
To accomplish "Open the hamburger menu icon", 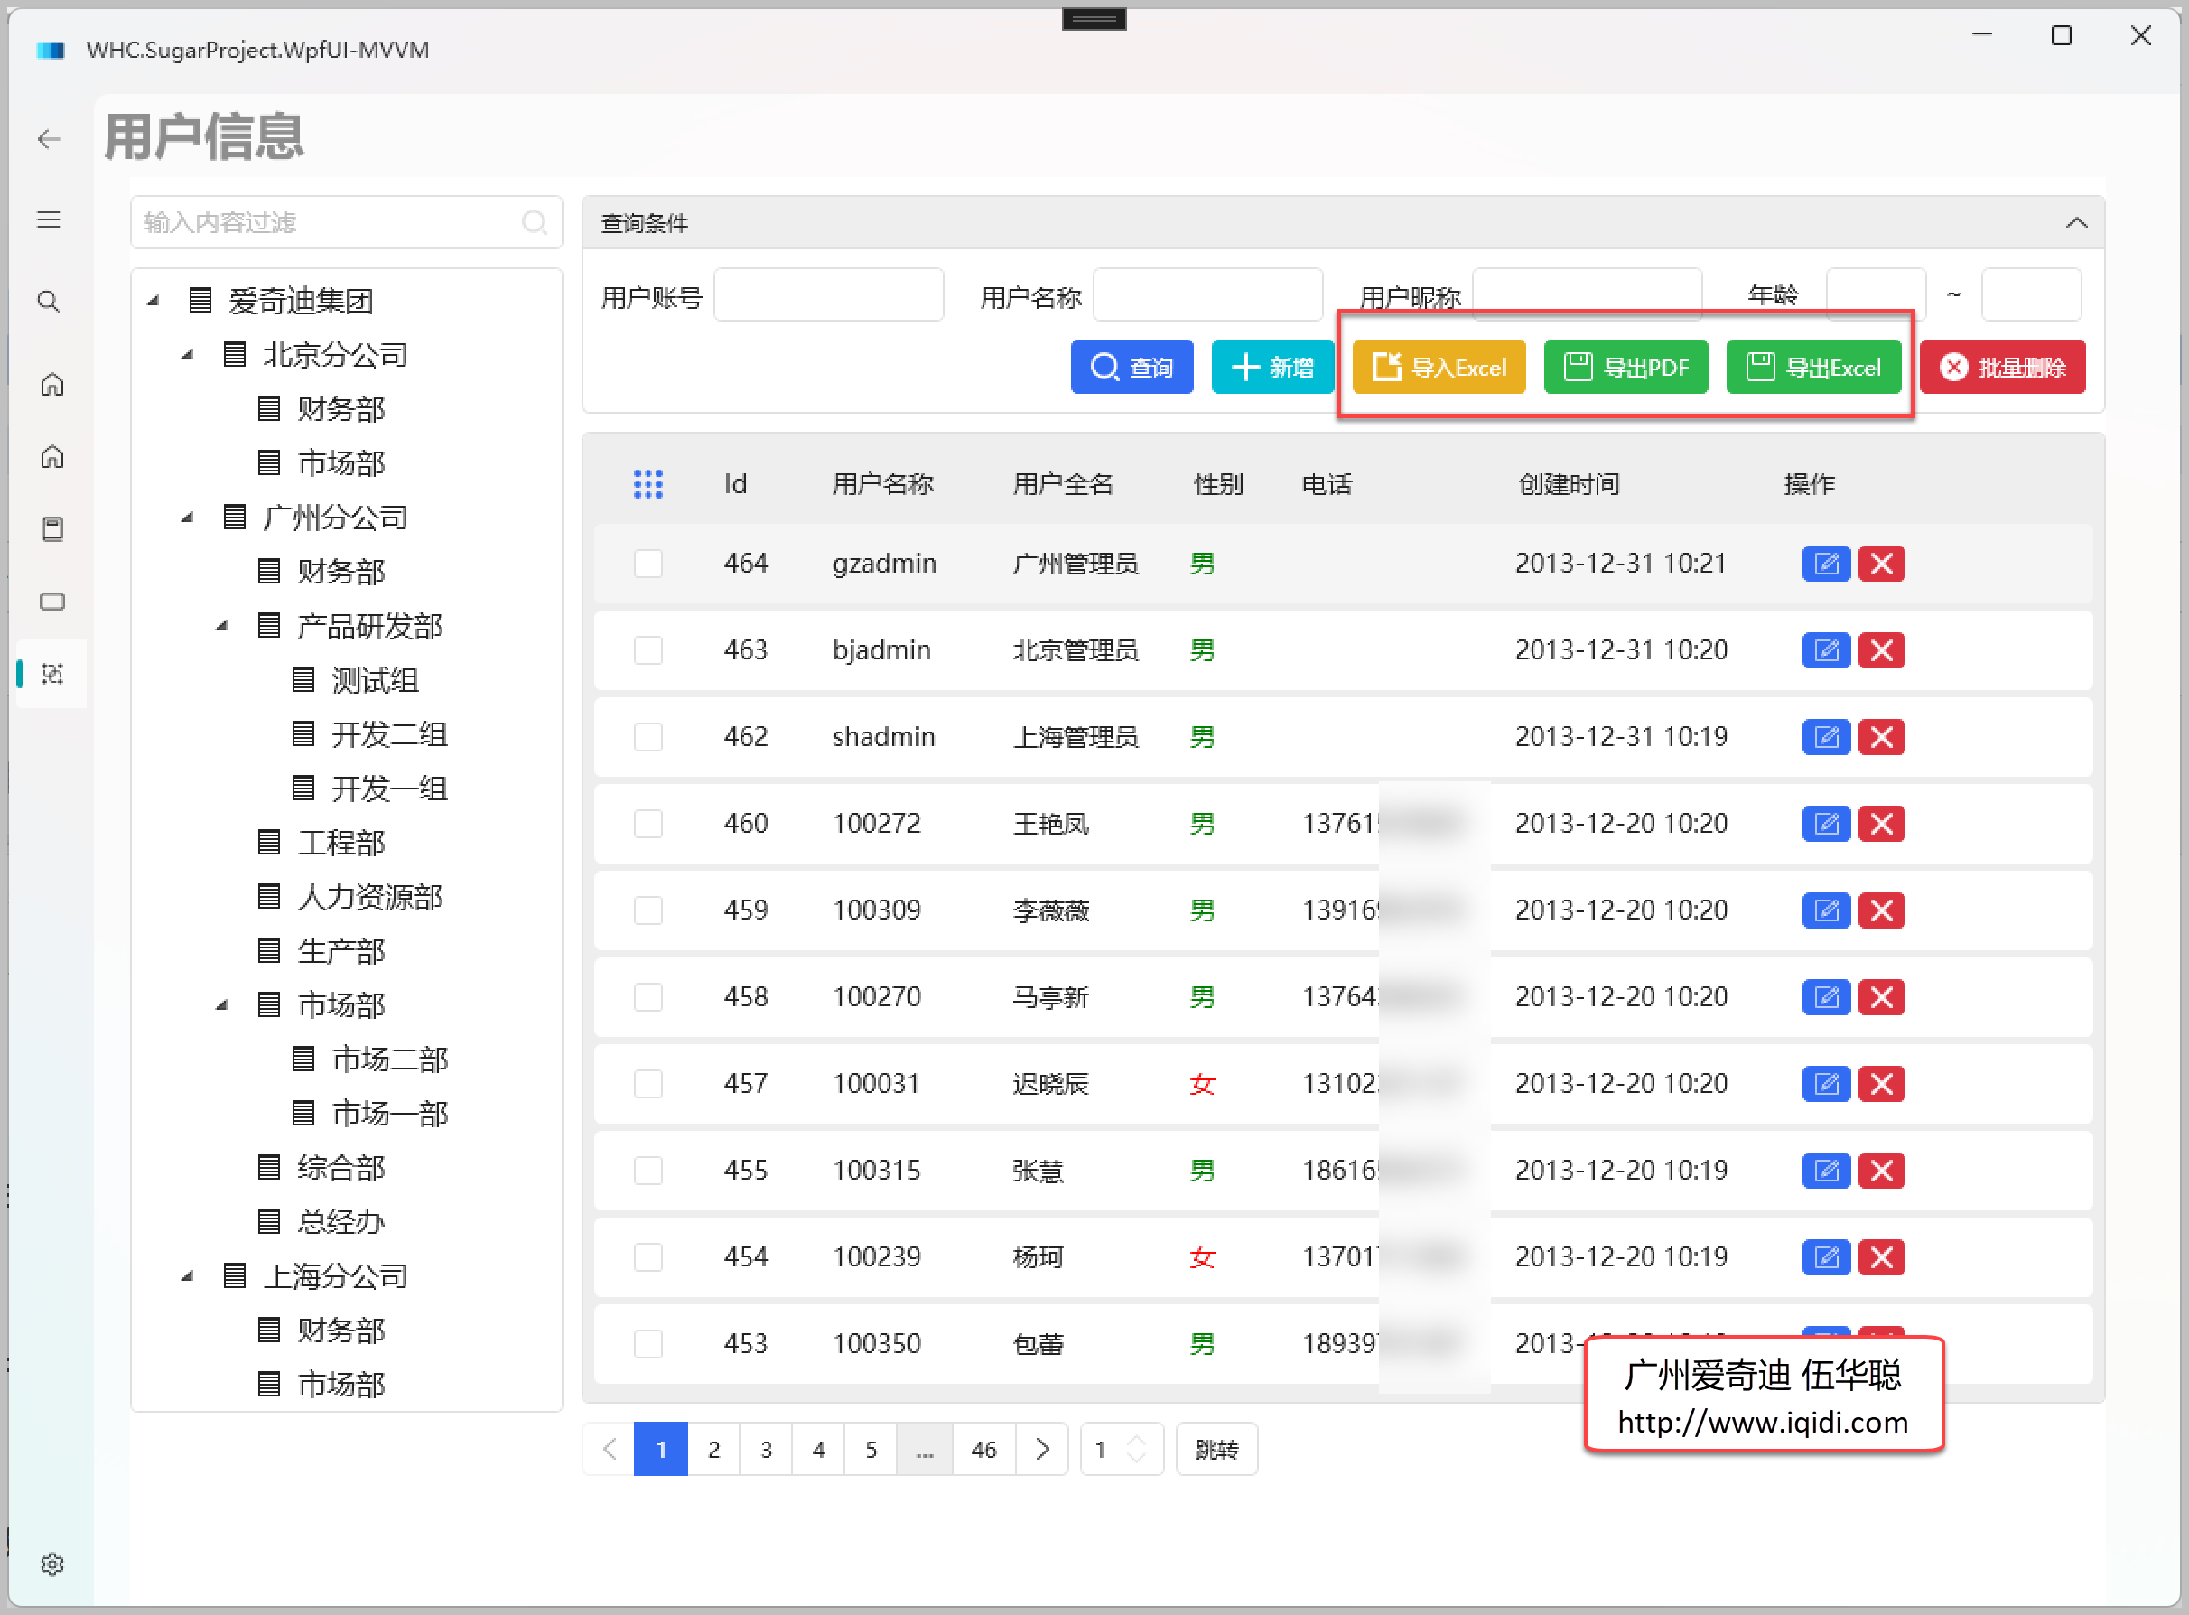I will pos(49,219).
